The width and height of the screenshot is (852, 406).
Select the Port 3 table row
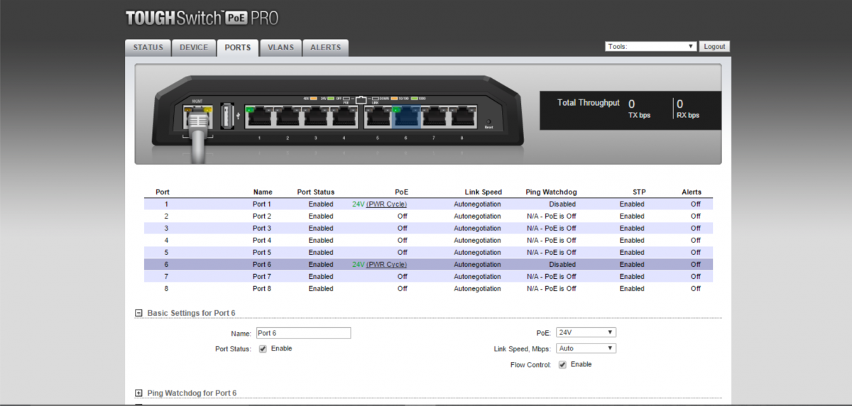click(428, 228)
